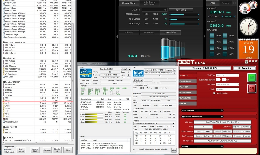Select the POWER SUPPLY tab in OCCT
Screen dimensions: 260x155
(187, 98)
